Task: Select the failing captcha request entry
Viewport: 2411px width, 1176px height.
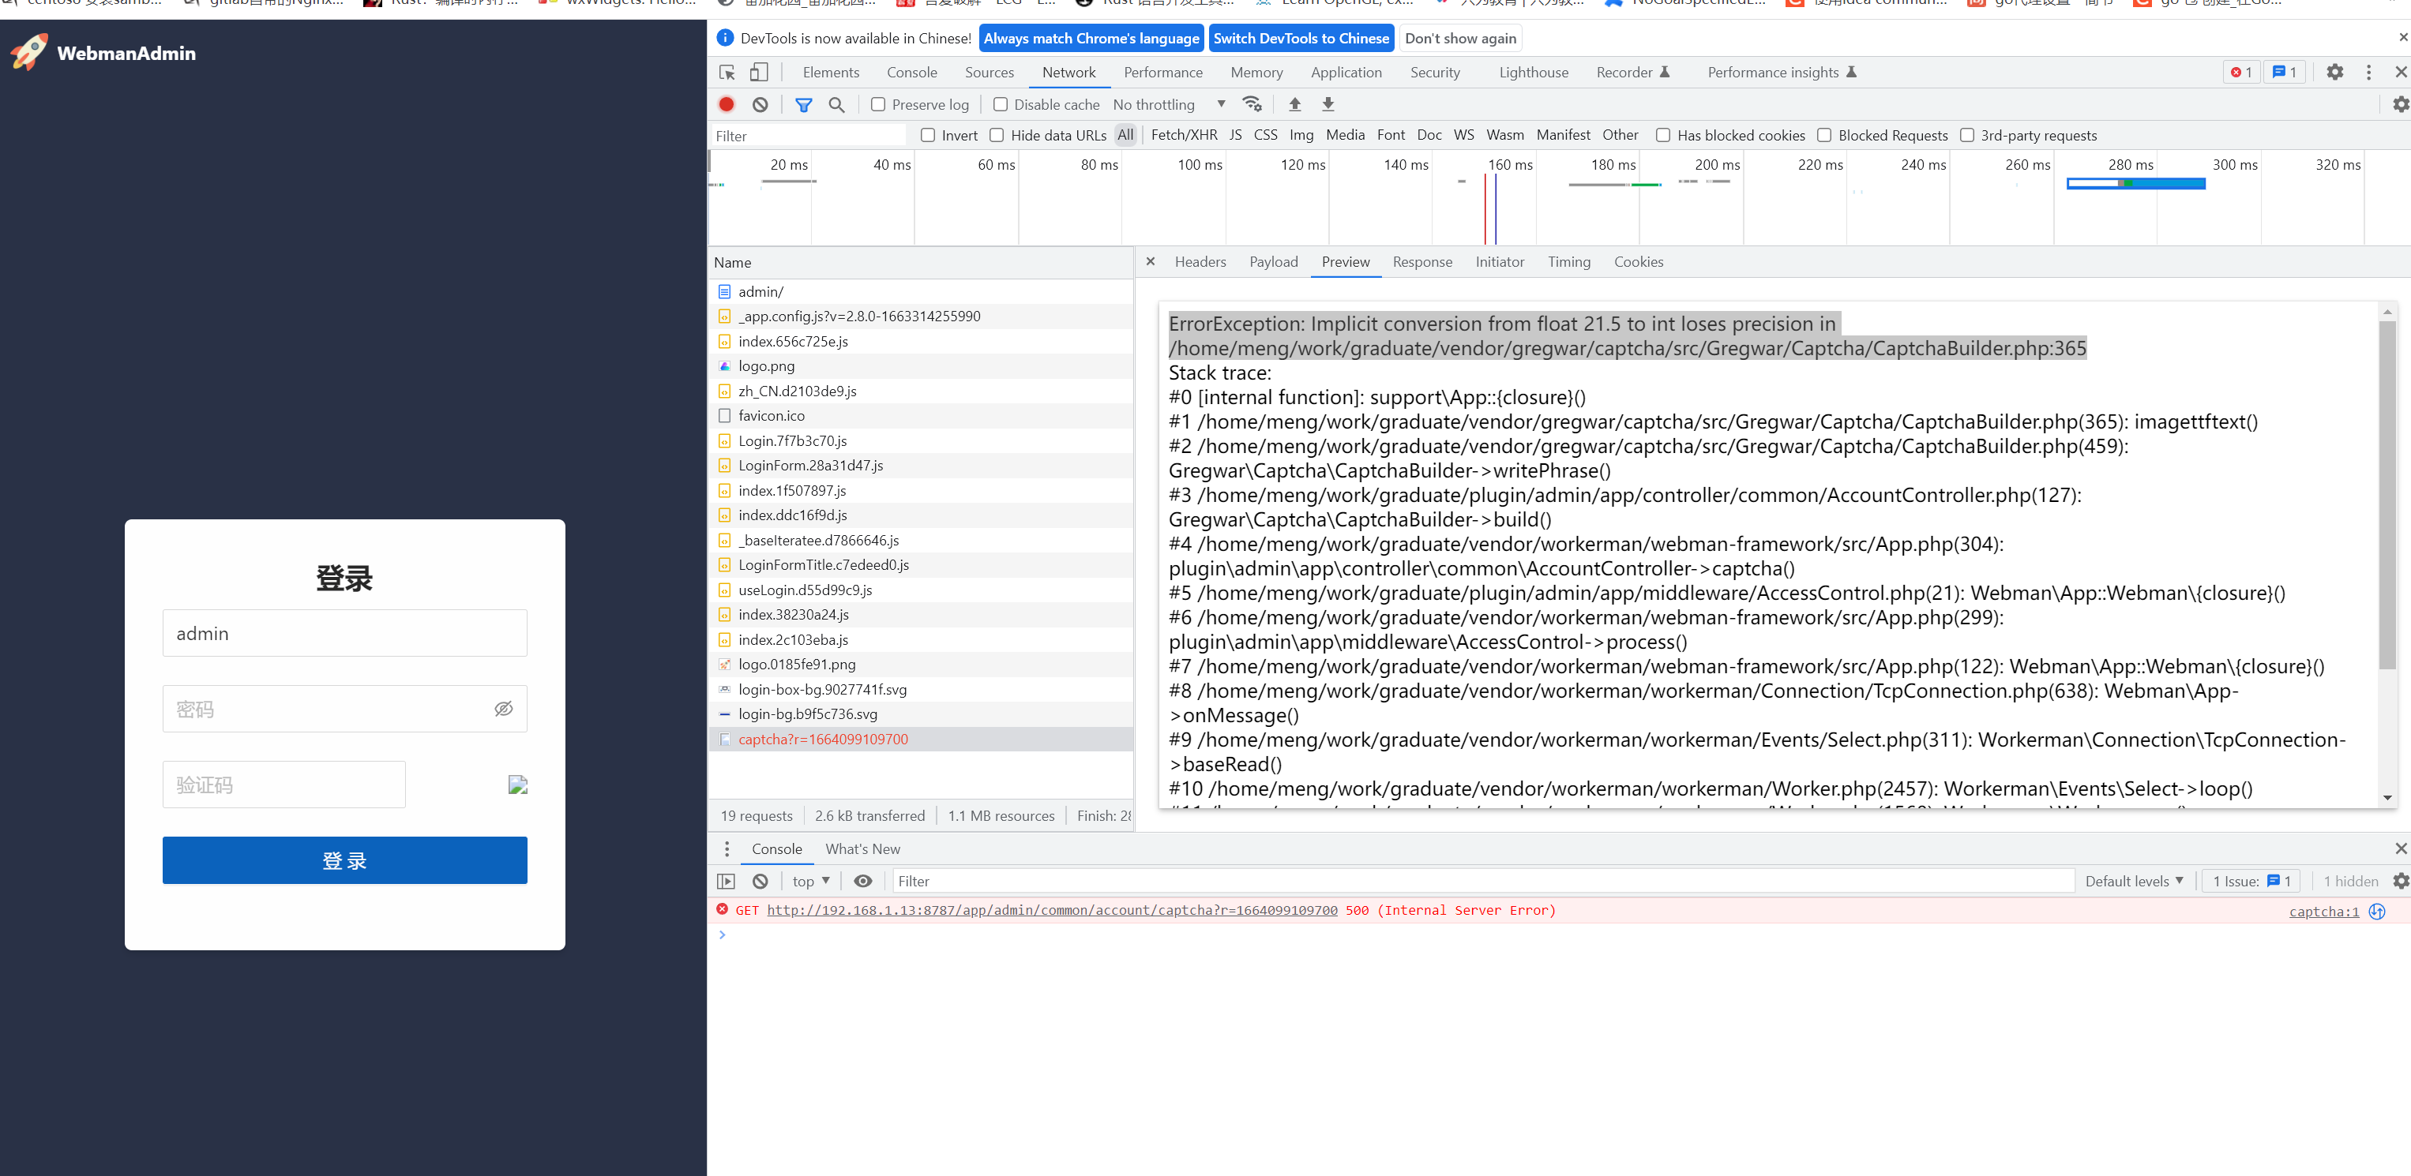Action: tap(824, 739)
